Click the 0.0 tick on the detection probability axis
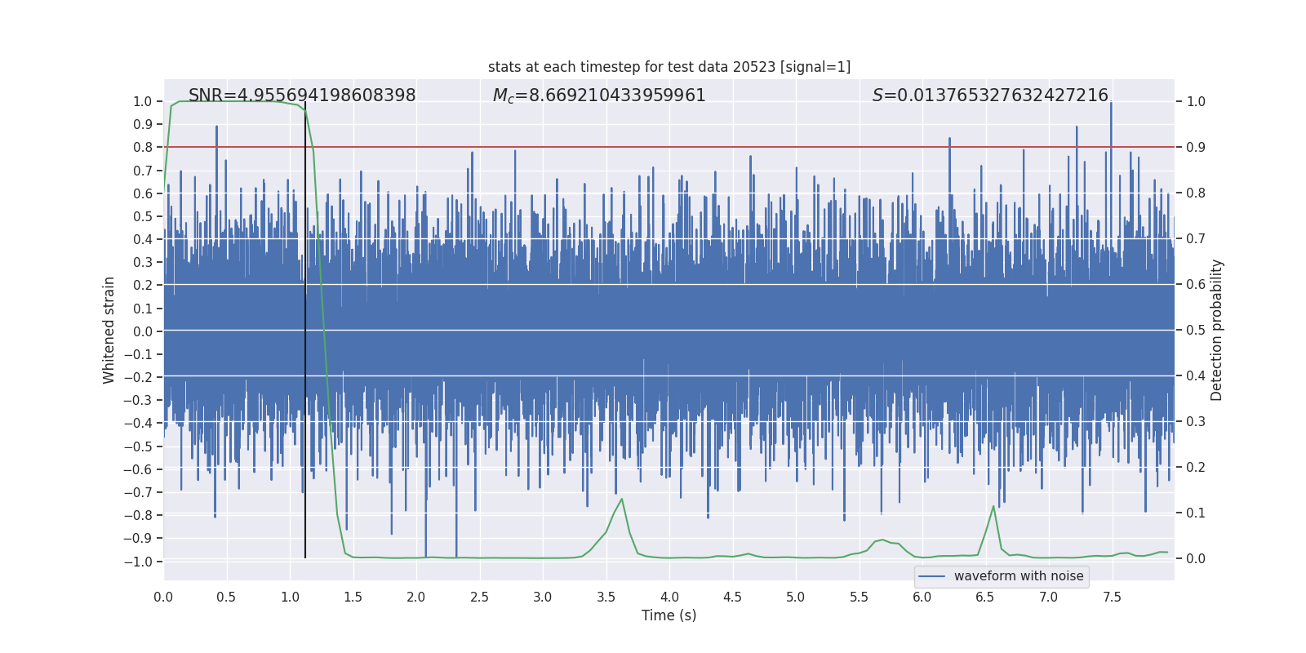The width and height of the screenshot is (1306, 653). [1196, 559]
